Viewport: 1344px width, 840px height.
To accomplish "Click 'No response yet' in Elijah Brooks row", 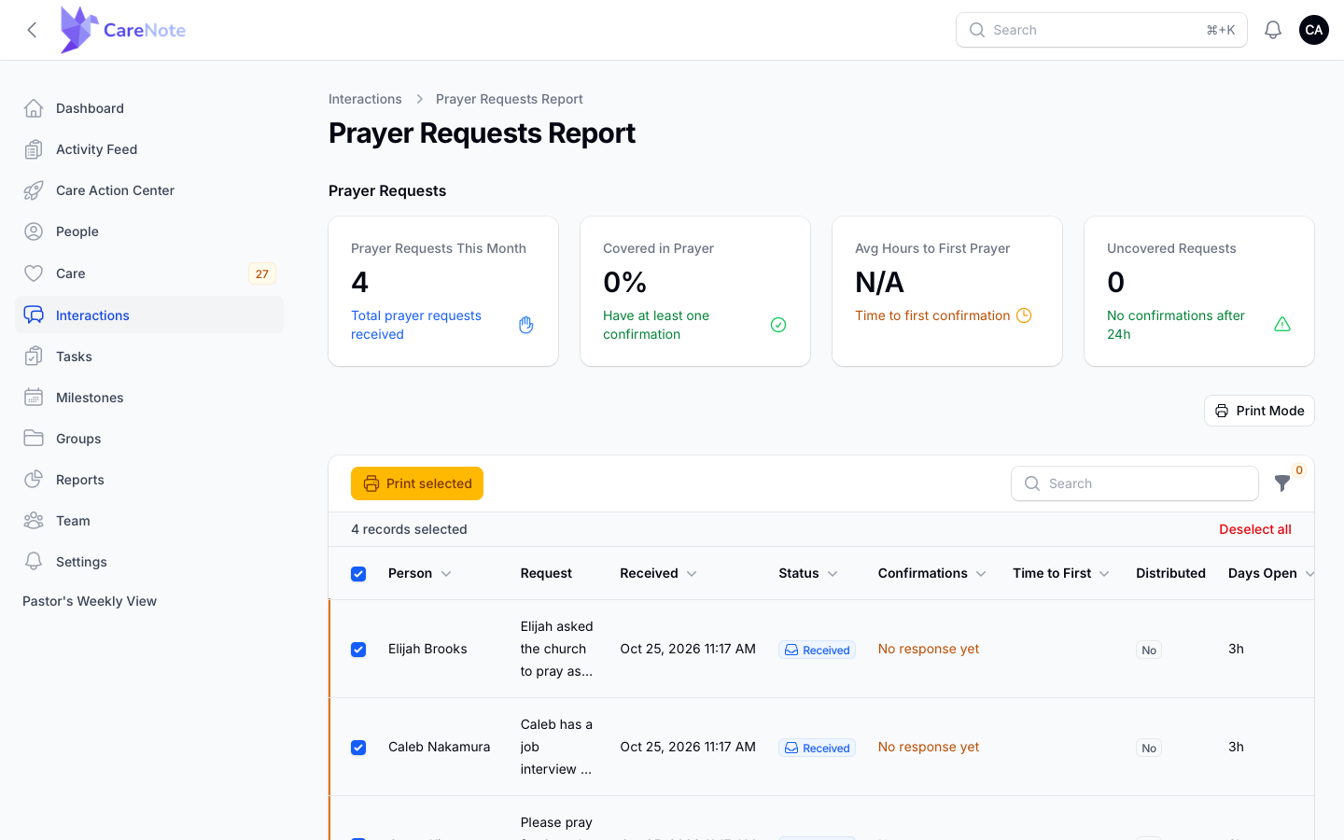I will coord(929,649).
